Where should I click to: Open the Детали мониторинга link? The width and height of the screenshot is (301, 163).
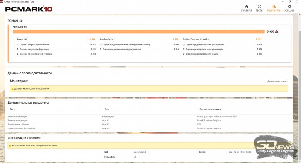(x=277, y=82)
